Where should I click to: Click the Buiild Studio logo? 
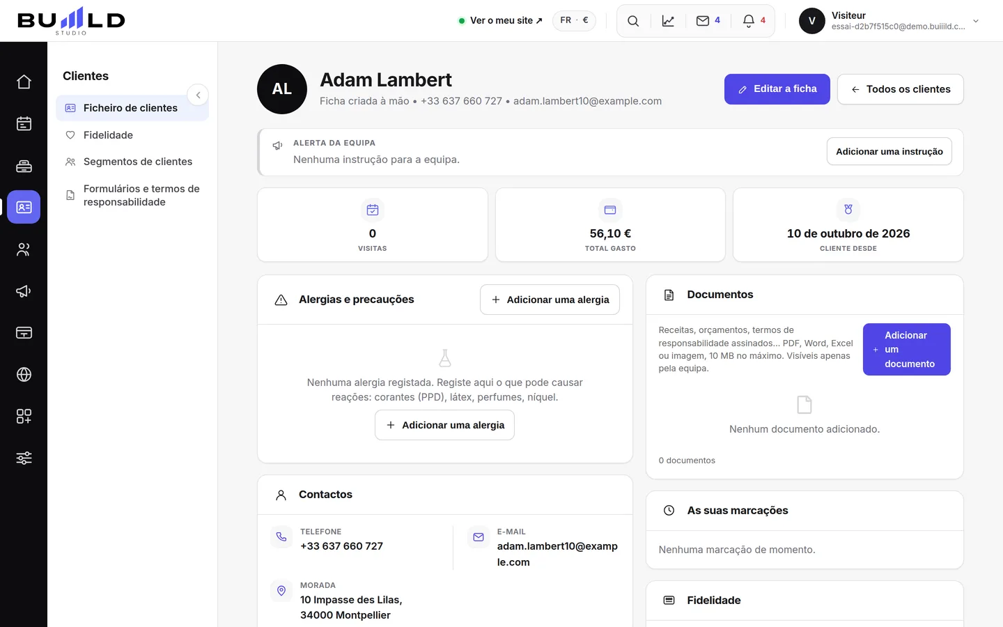pos(71,21)
